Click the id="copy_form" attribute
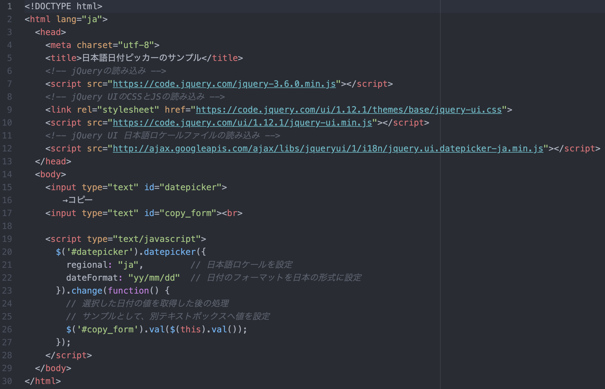Image resolution: width=605 pixels, height=389 pixels. coord(180,213)
